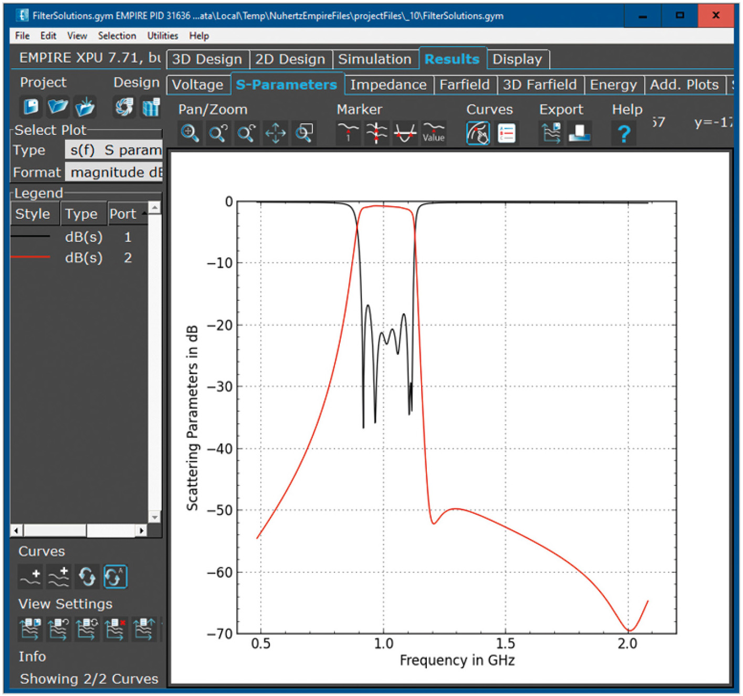The height and width of the screenshot is (696, 743).
Task: Open the Format dropdown magnitude dB
Action: (x=113, y=172)
